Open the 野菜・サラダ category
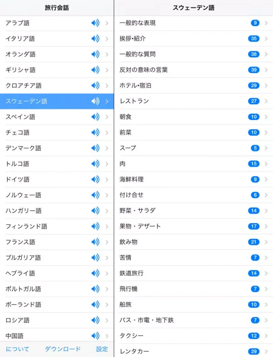The image size is (273, 357). 194,211
